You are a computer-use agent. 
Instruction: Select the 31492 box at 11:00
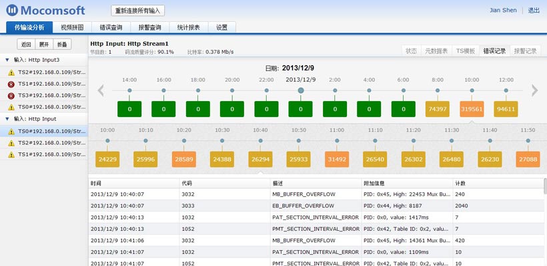pyautogui.click(x=337, y=159)
